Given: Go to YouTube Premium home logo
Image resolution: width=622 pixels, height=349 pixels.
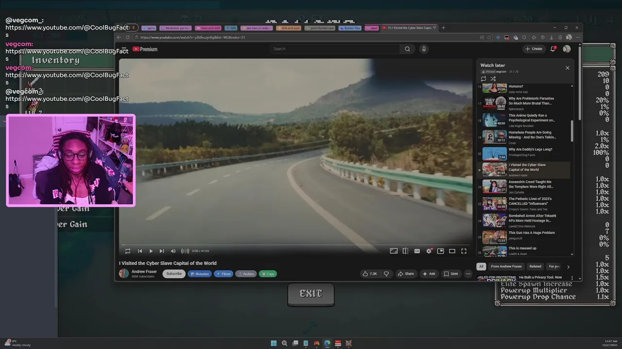Looking at the screenshot, I should click(x=145, y=49).
